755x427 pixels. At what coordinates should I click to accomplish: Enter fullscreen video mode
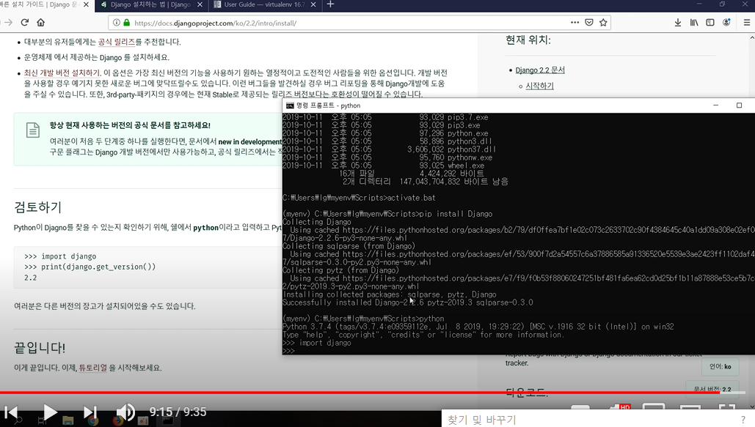coord(727,408)
